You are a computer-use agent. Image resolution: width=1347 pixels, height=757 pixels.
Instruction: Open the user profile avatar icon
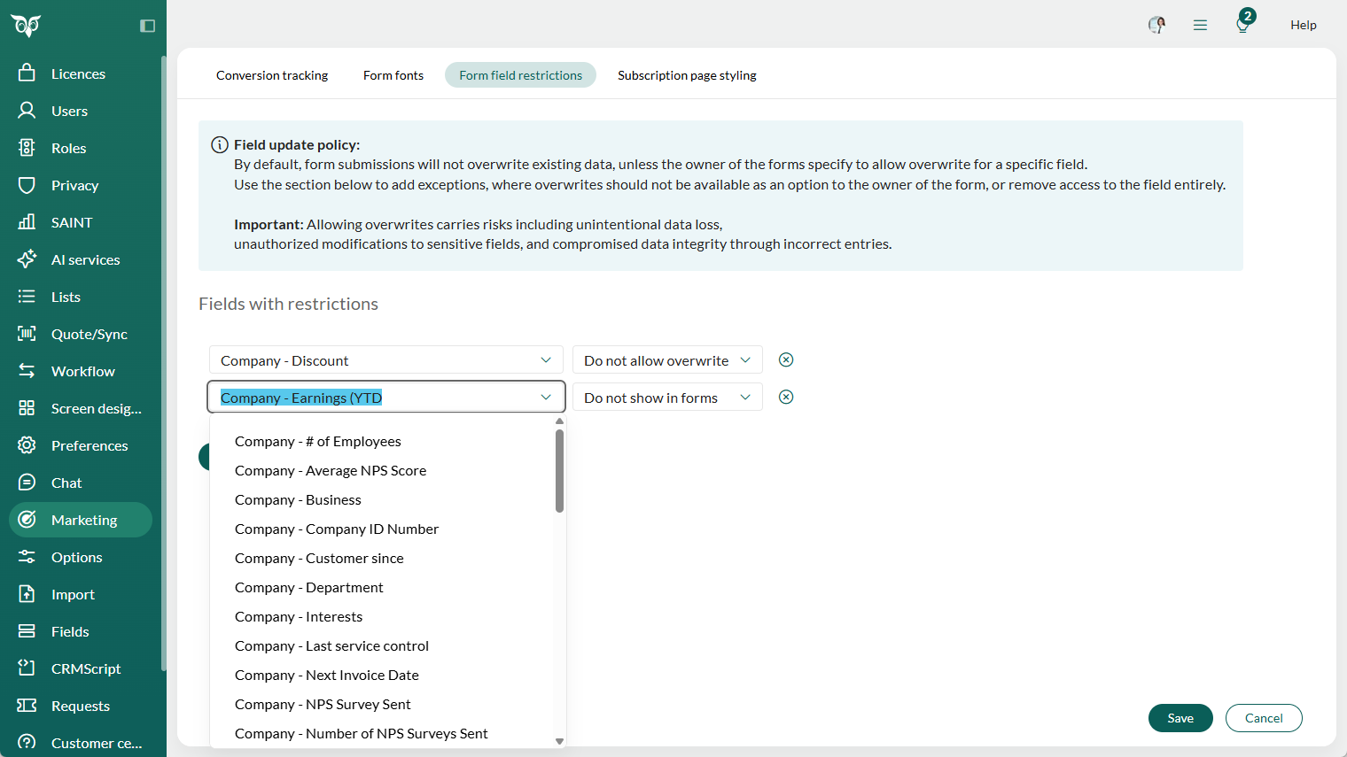[x=1156, y=25]
